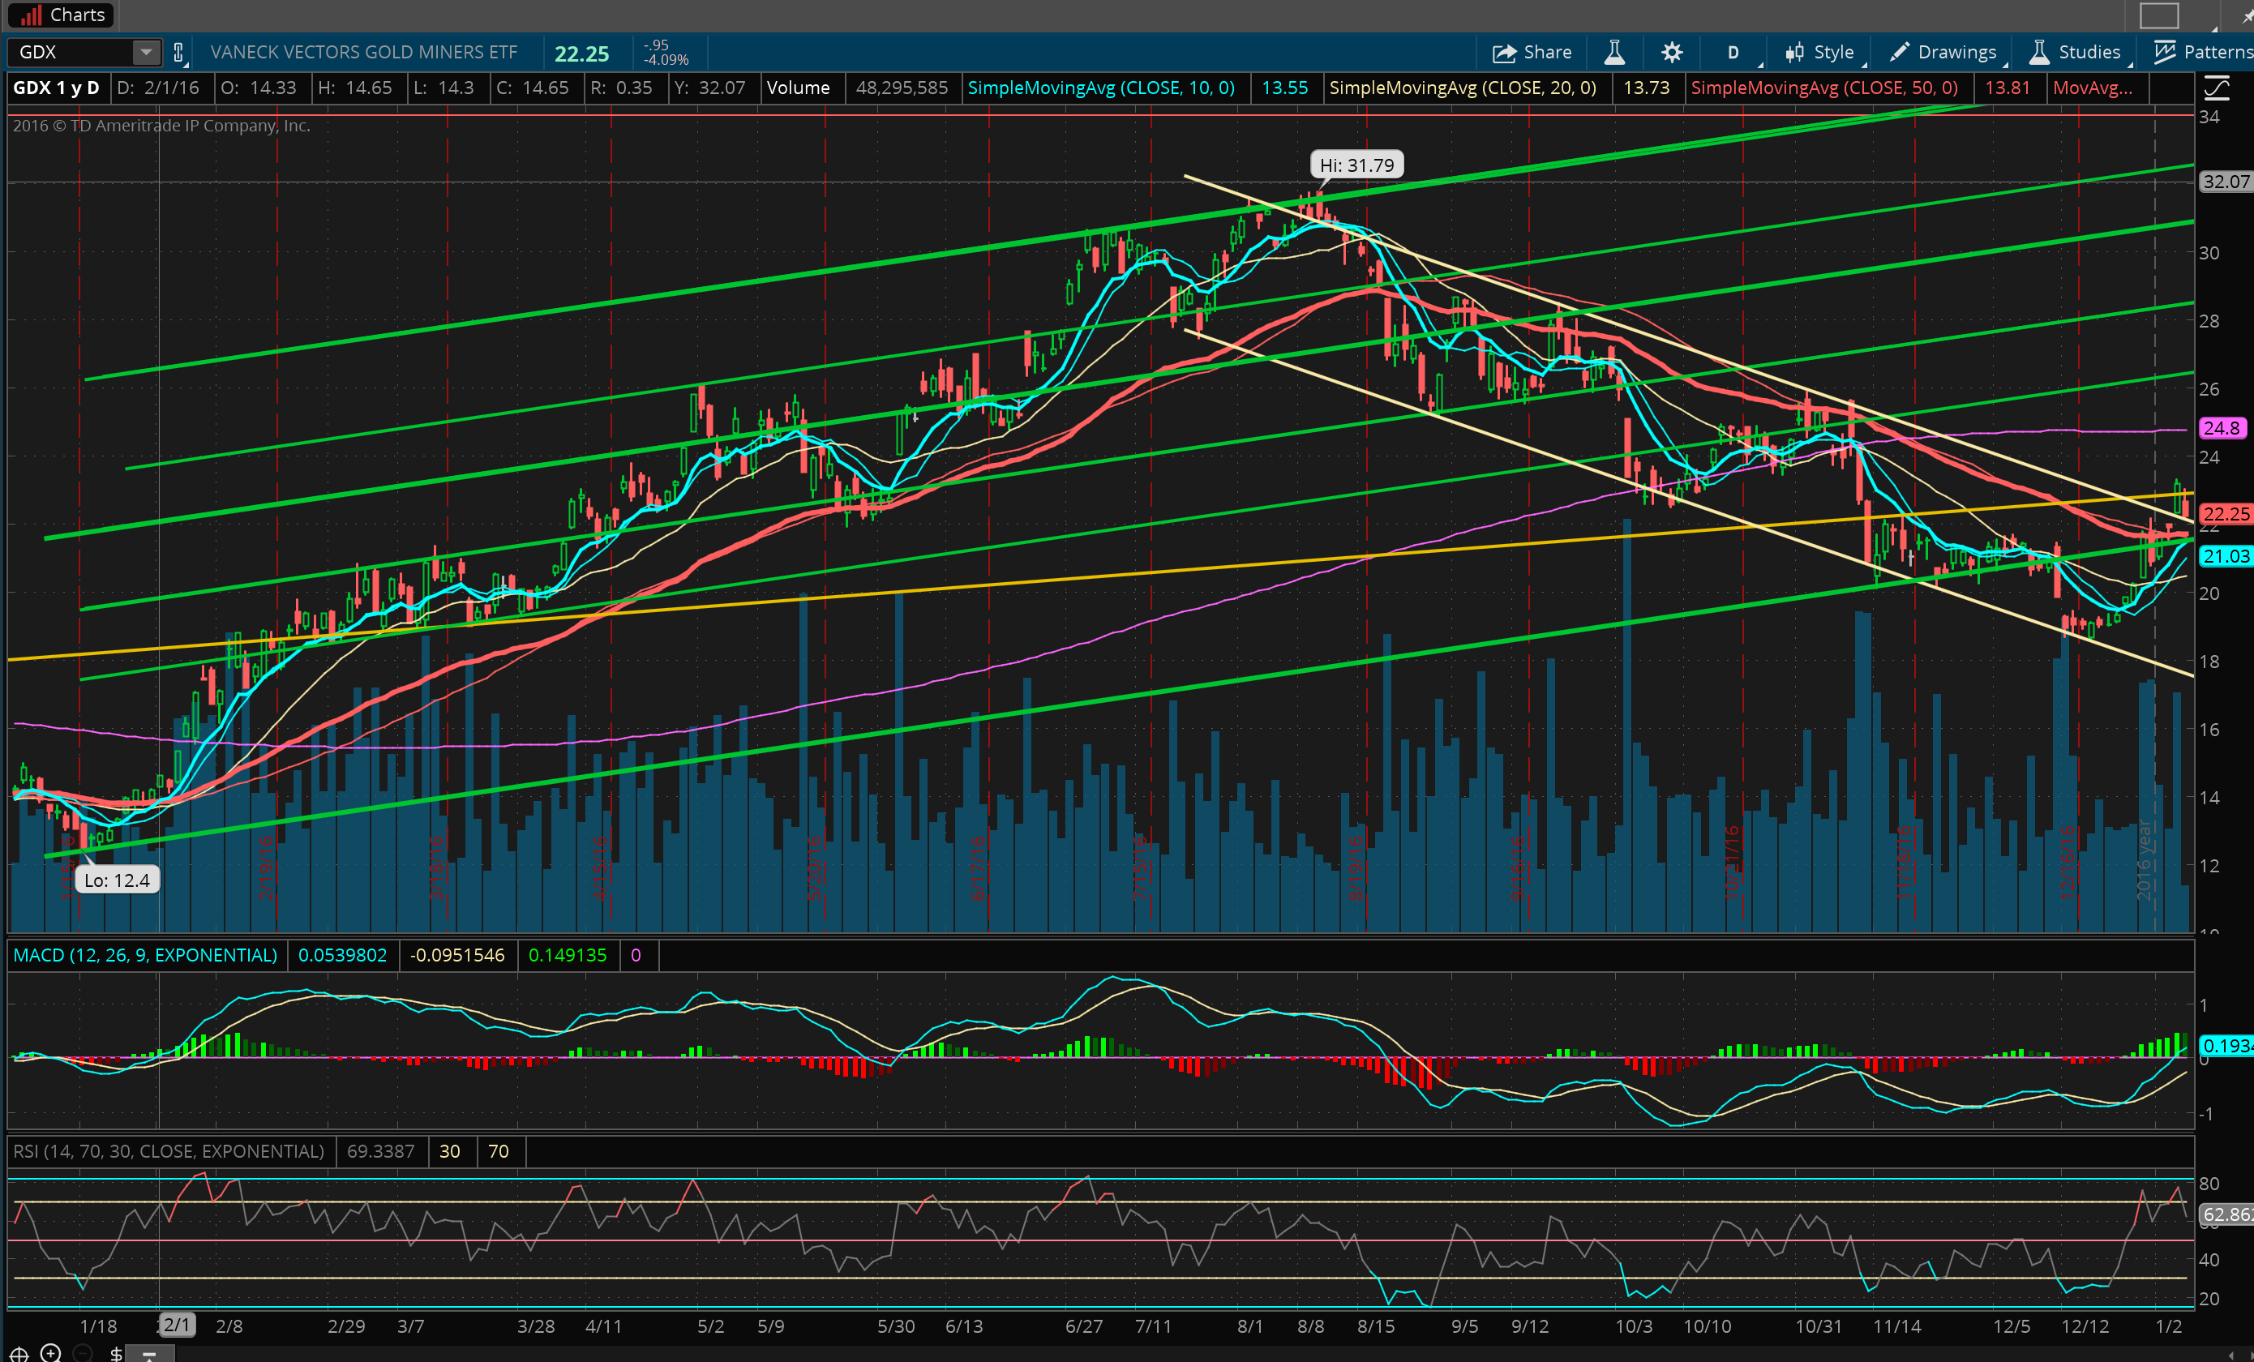
Task: Open the Patterns menu
Action: (2203, 52)
